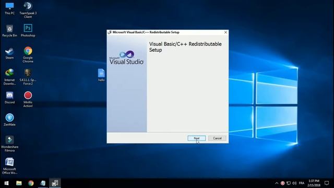Select the Discord desktop shortcut
This screenshot has width=334, height=188.
click(x=9, y=98)
